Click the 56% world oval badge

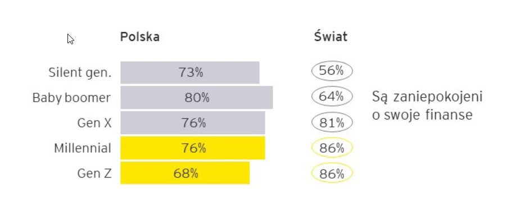332,71
